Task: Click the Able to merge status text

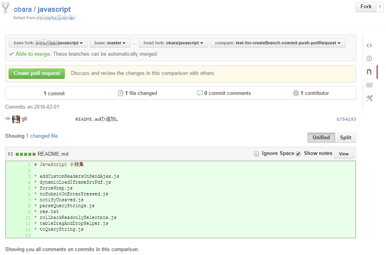Action: point(33,54)
